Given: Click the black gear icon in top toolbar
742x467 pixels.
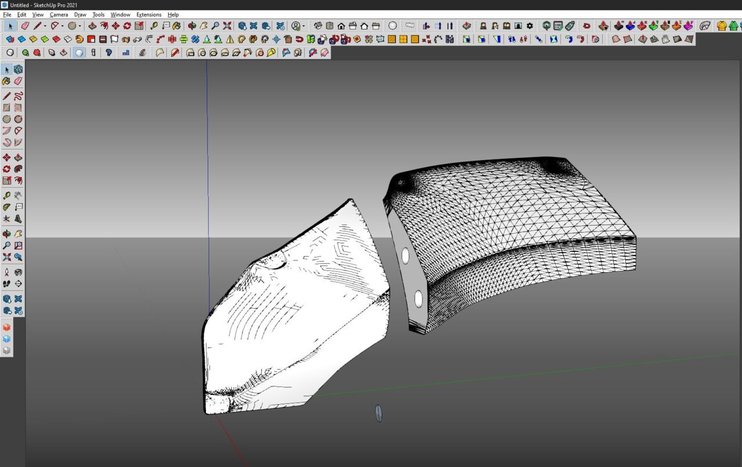Looking at the screenshot, I should pos(530,26).
